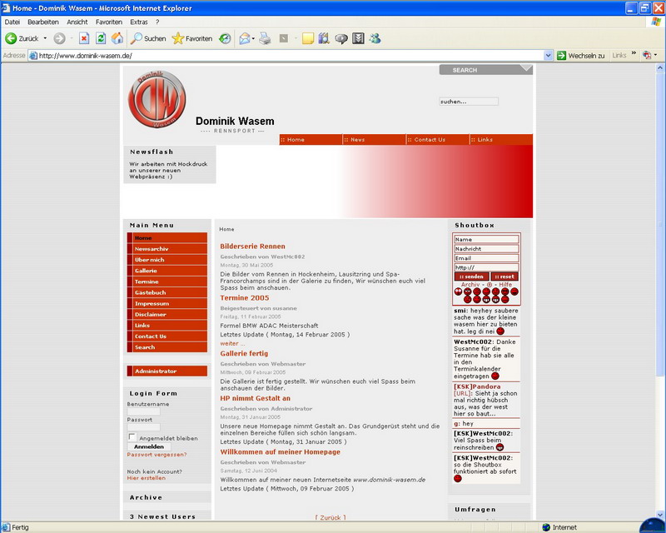Open the Suchen search toolbar button

tap(148, 38)
